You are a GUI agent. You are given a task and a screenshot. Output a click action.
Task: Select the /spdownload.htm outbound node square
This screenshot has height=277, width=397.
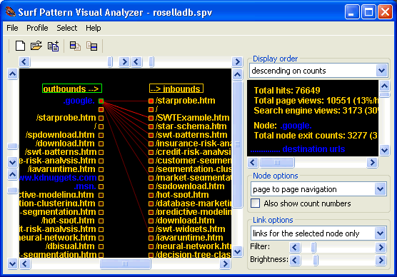[x=101, y=135]
